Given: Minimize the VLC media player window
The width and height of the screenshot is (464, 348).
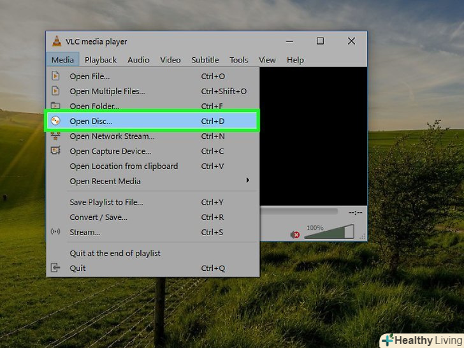Looking at the screenshot, I should pyautogui.click(x=290, y=41).
